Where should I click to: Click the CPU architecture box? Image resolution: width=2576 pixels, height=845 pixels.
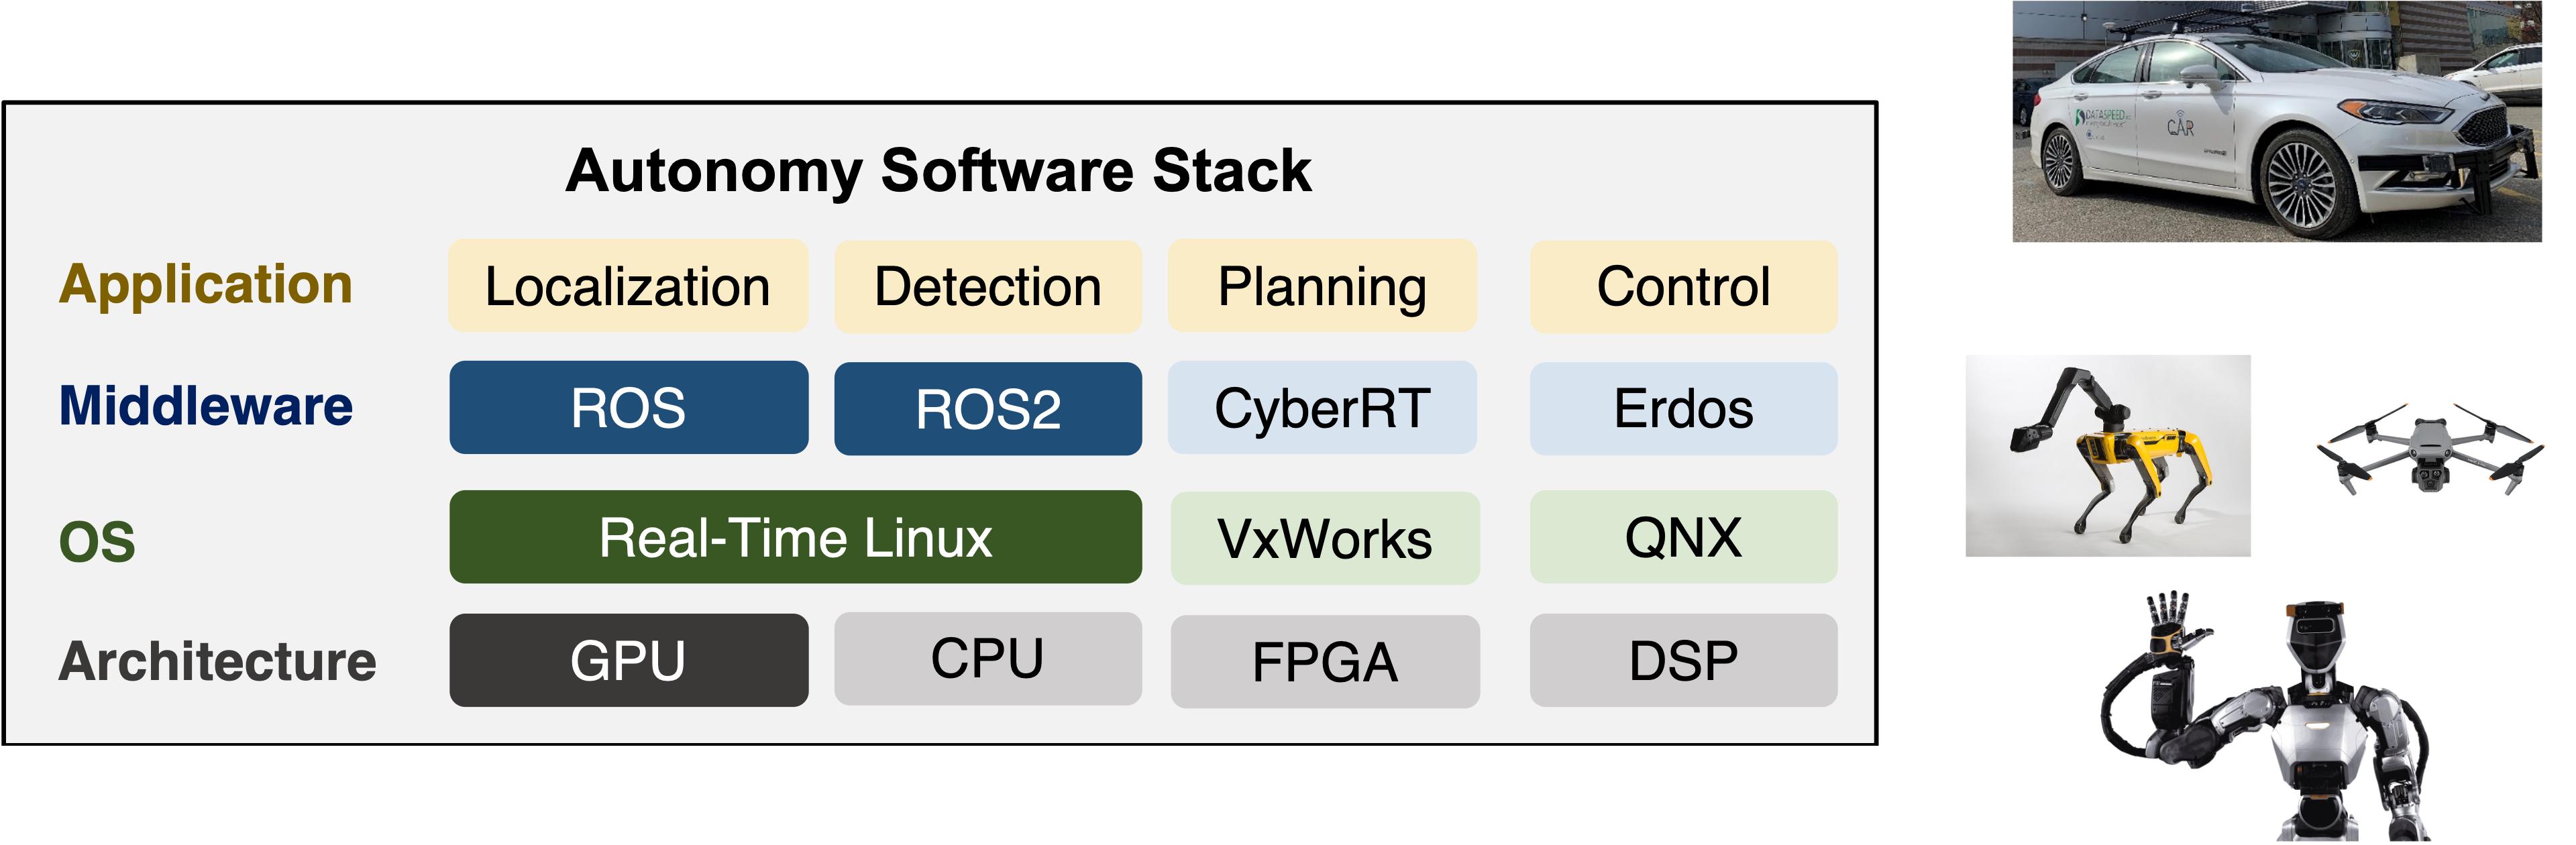(x=988, y=659)
